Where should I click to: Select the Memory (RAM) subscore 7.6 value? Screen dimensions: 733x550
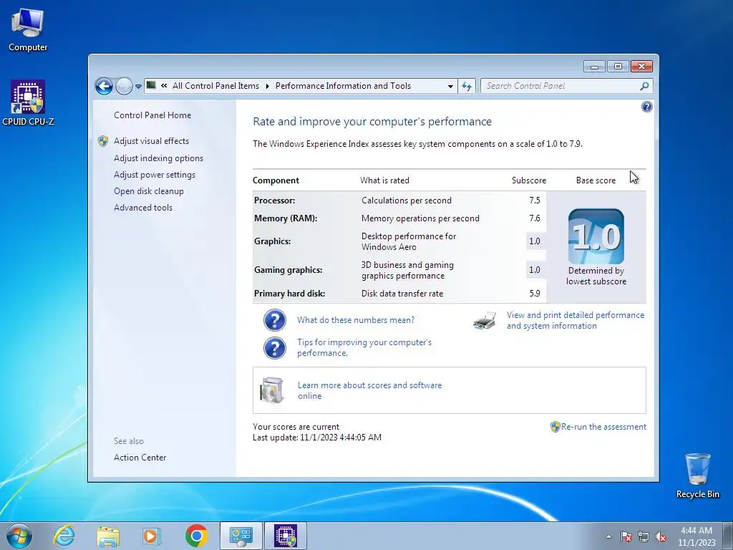(535, 218)
